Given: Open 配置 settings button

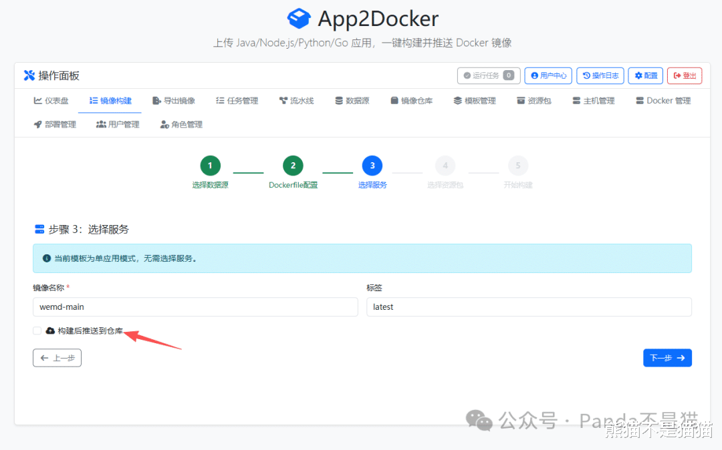Looking at the screenshot, I should tap(646, 76).
